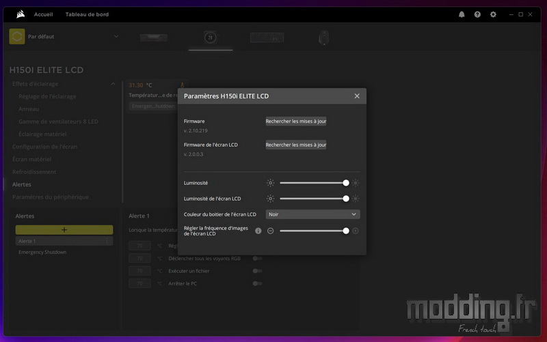Collapse the Effets d'éclairage section
547x342 pixels.
click(113, 84)
